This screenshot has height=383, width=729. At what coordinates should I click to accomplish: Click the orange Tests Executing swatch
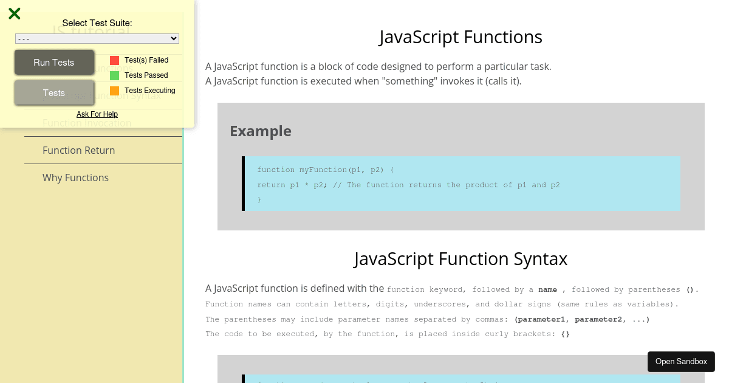[115, 91]
